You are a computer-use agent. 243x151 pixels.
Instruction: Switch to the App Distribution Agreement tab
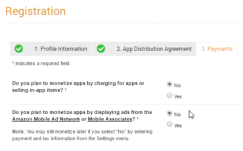tap(144, 49)
